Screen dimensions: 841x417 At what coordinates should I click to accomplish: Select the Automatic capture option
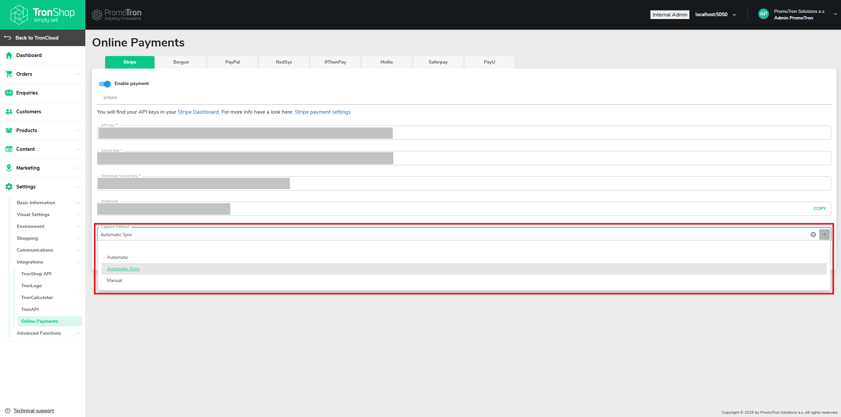coord(464,257)
